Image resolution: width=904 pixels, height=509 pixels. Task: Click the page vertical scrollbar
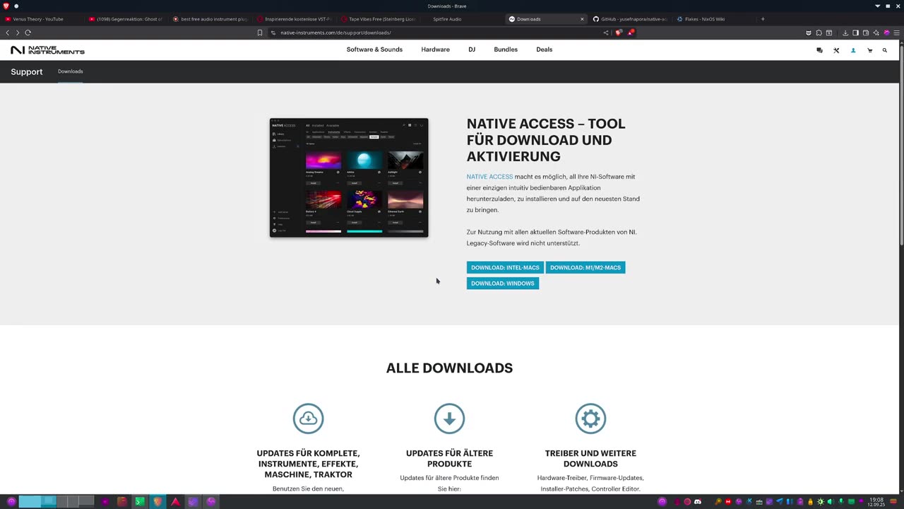point(901,145)
